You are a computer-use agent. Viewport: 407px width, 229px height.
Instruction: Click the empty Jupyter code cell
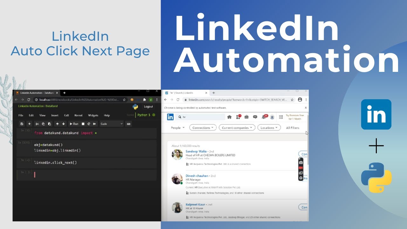[95, 175]
